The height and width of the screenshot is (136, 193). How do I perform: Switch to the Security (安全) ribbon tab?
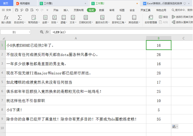[x=132, y=10]
